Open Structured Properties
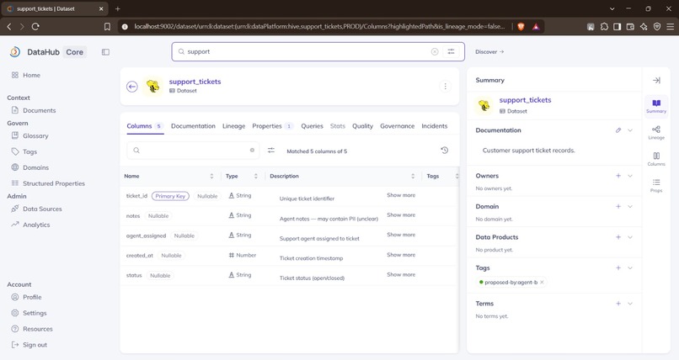679x360 pixels. (x=54, y=183)
